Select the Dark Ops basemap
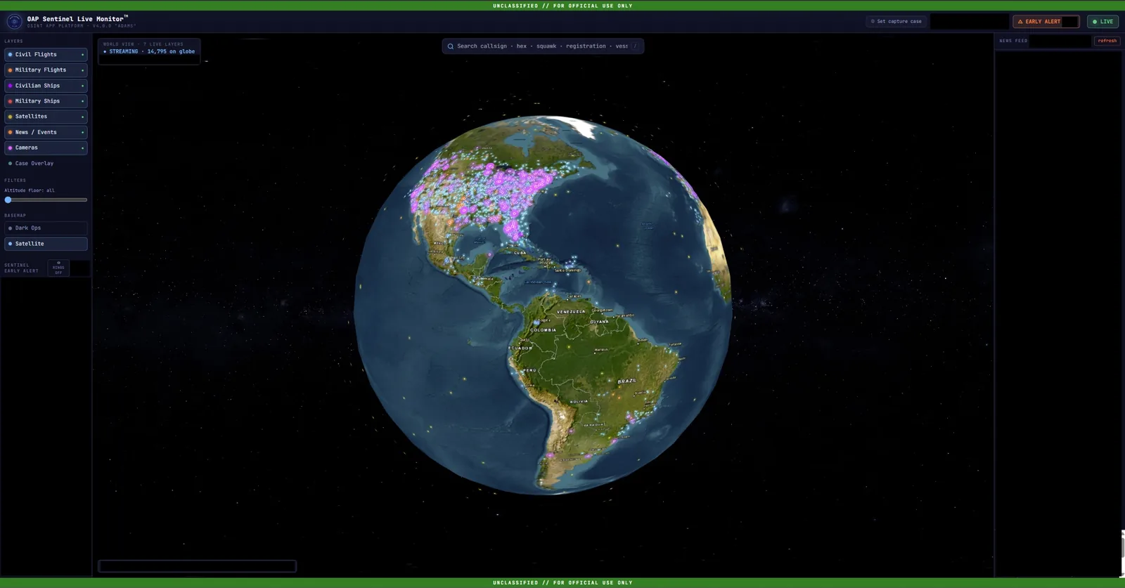 (46, 228)
